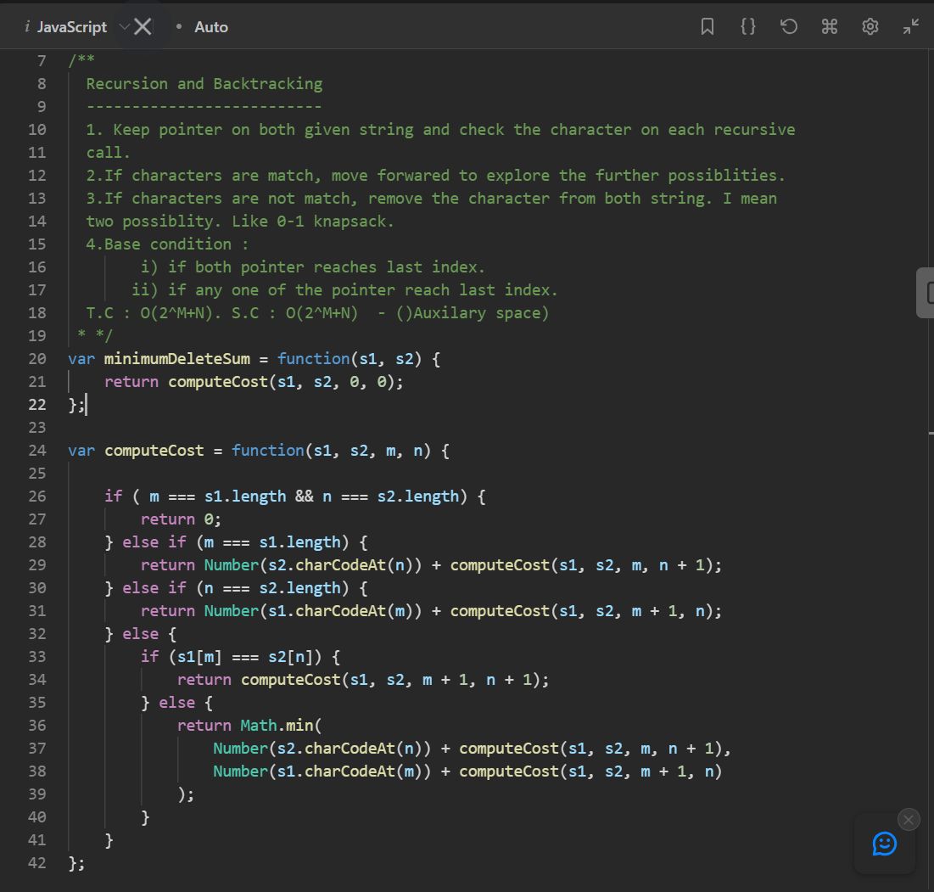Click the 'Recursion and Backtracking' comment heading
The image size is (934, 892).
[x=204, y=84]
